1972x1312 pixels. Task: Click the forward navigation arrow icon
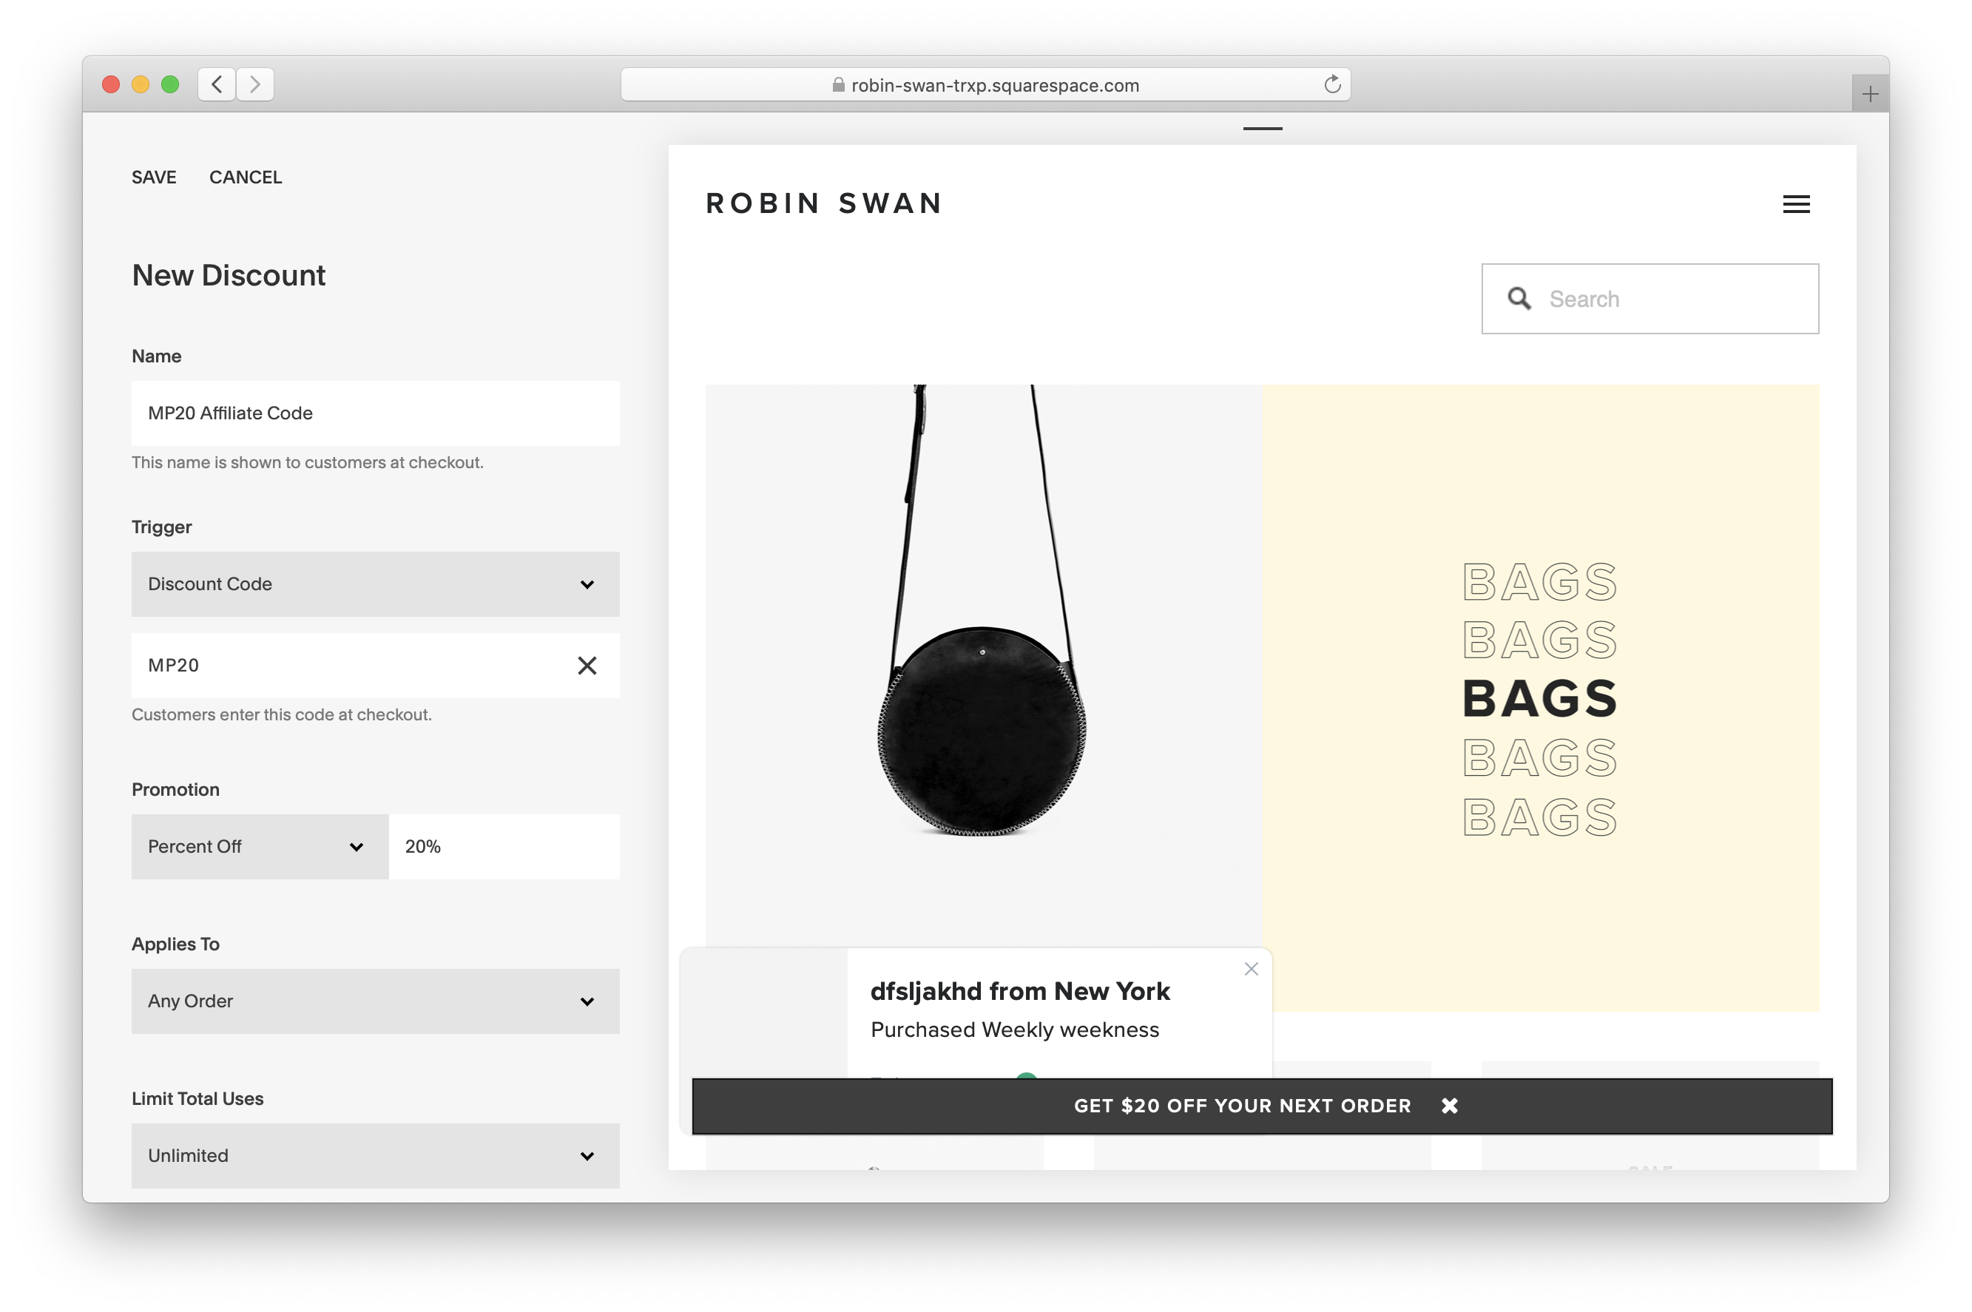coord(254,84)
